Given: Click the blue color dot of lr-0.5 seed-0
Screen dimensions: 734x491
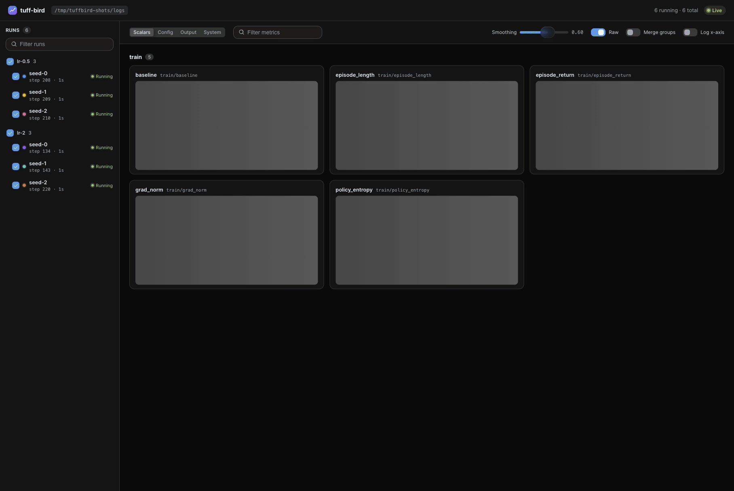Looking at the screenshot, I should point(24,76).
